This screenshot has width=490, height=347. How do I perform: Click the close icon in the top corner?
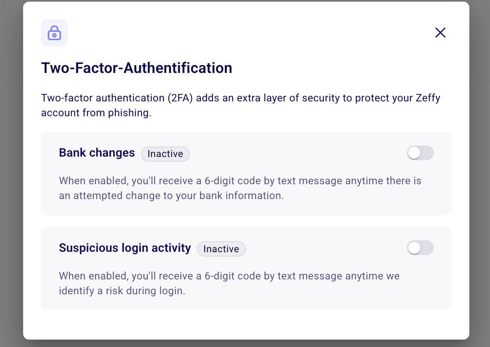440,33
